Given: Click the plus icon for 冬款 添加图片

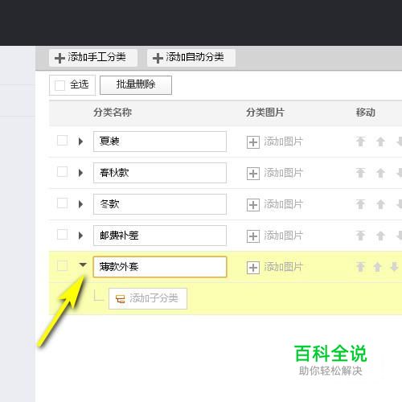Looking at the screenshot, I should pos(253,205).
